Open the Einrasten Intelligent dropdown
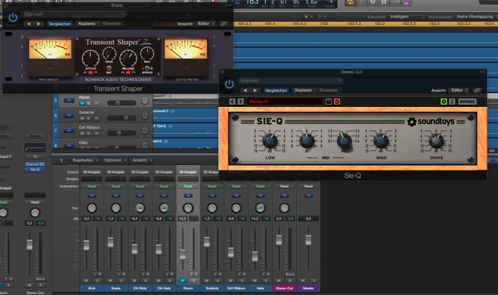The width and height of the screenshot is (498, 295). [407, 16]
